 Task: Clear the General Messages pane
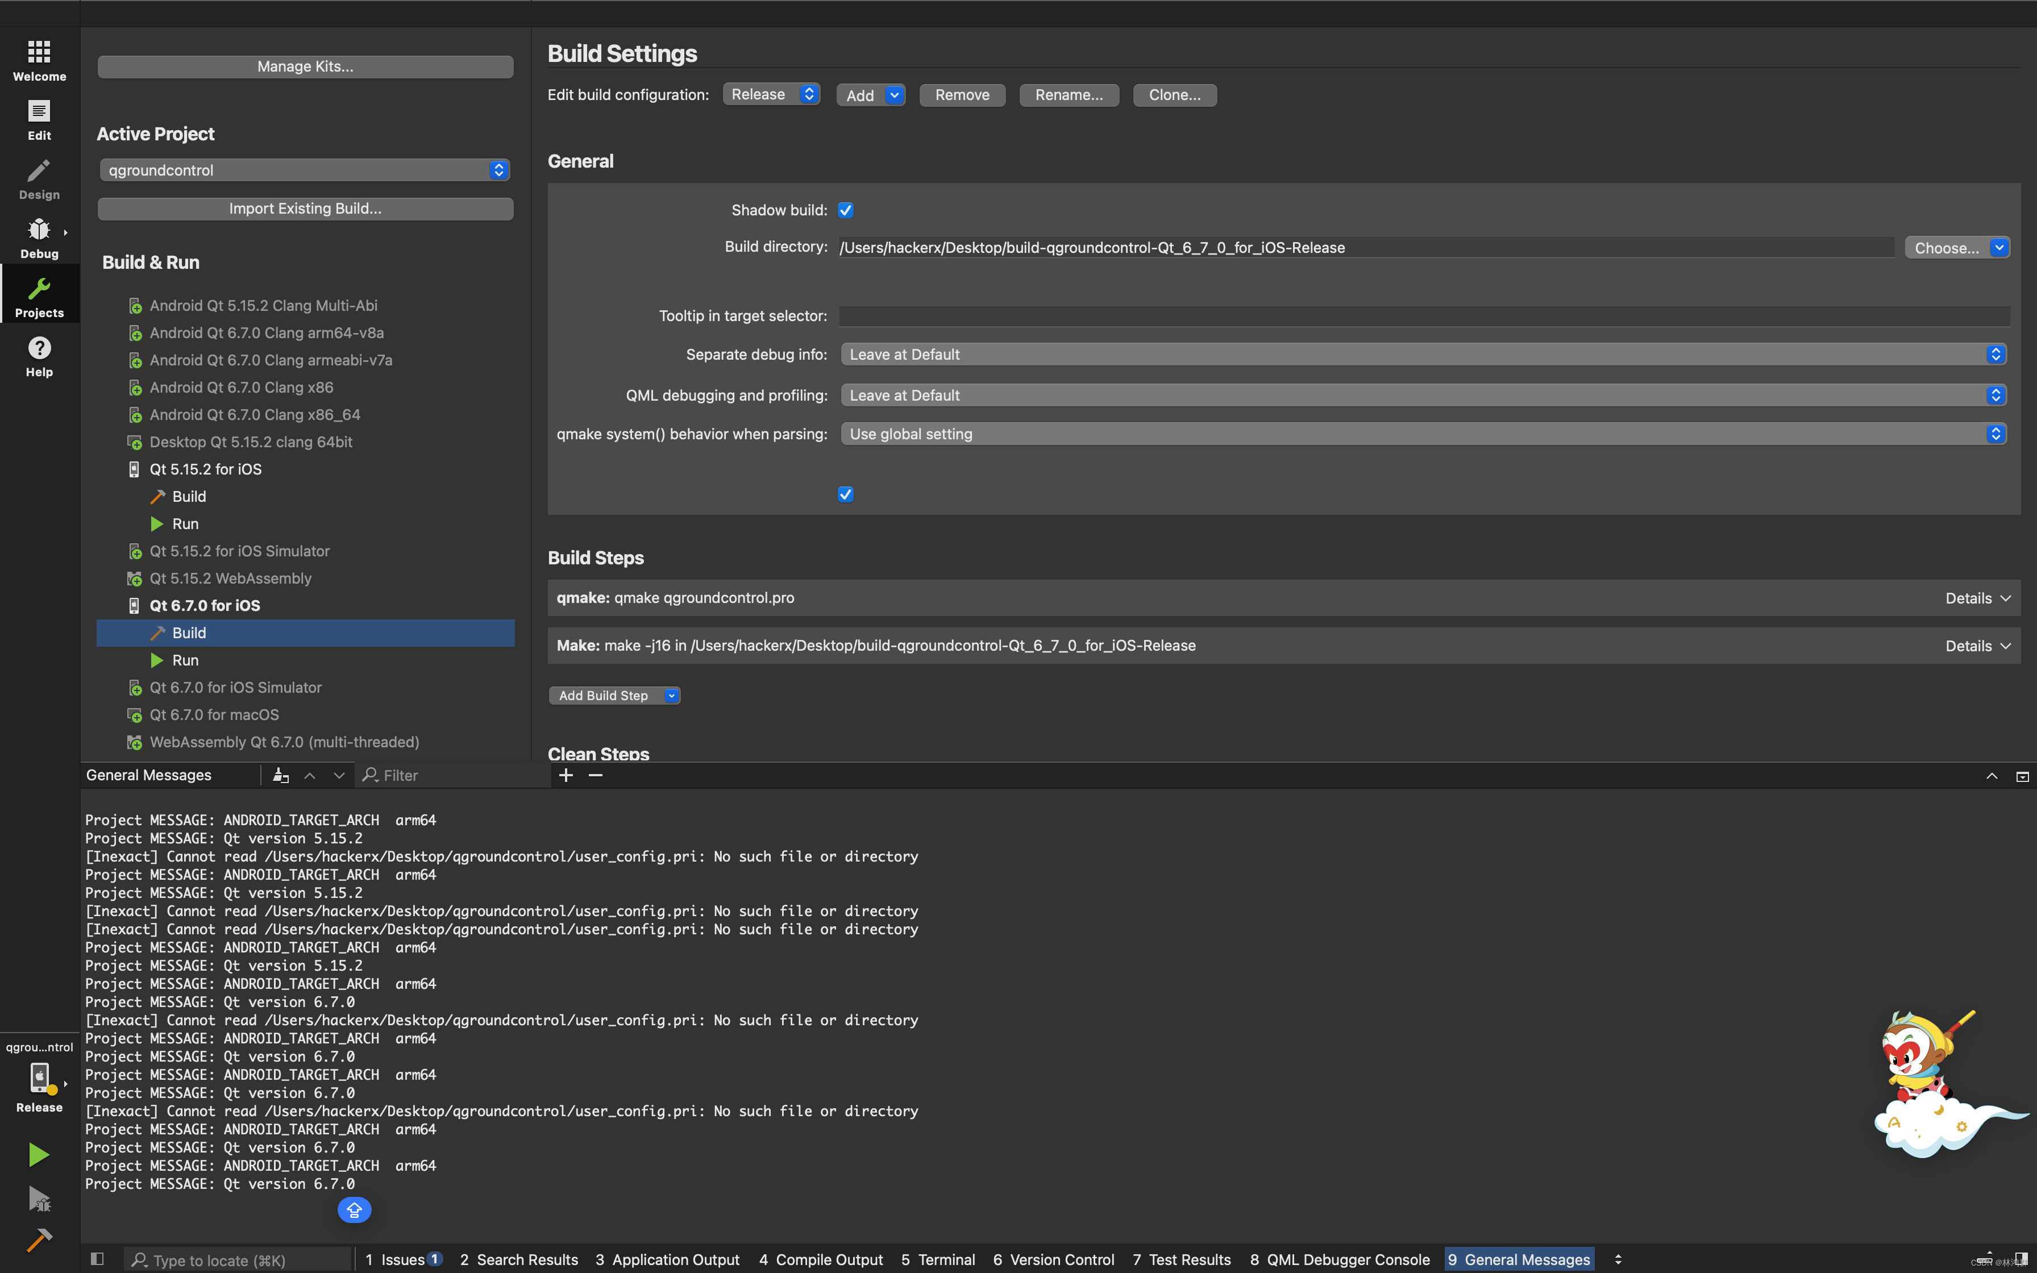pos(281,775)
